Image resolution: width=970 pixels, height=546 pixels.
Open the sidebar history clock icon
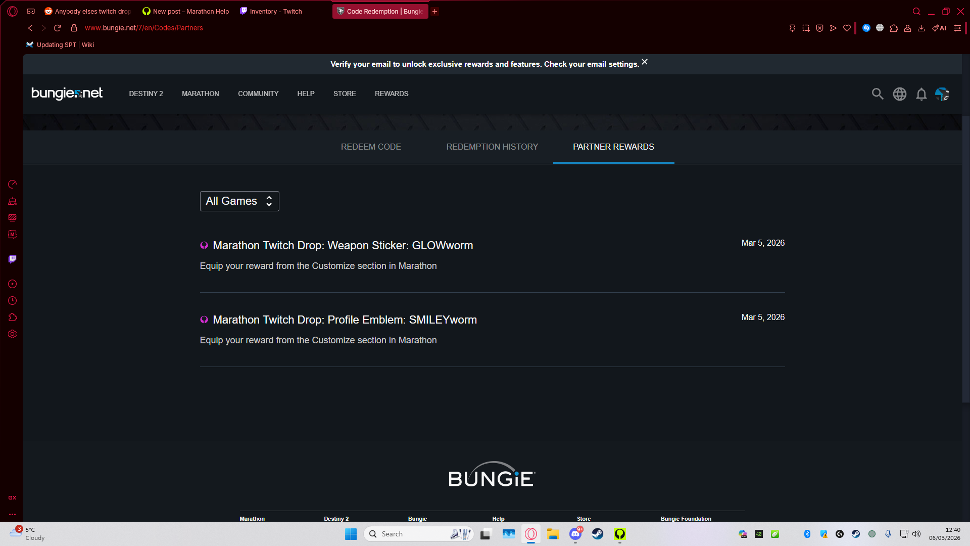tap(13, 301)
